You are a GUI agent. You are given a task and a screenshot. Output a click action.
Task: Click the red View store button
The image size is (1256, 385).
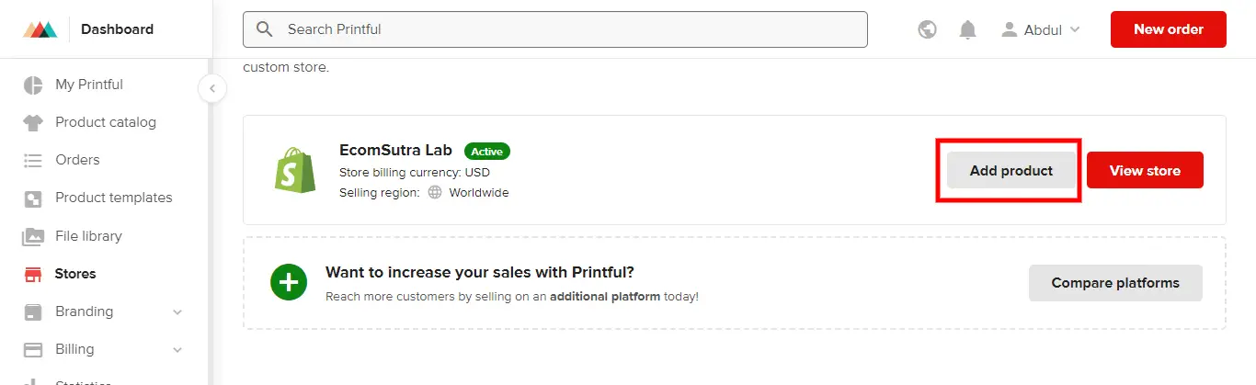tap(1145, 171)
